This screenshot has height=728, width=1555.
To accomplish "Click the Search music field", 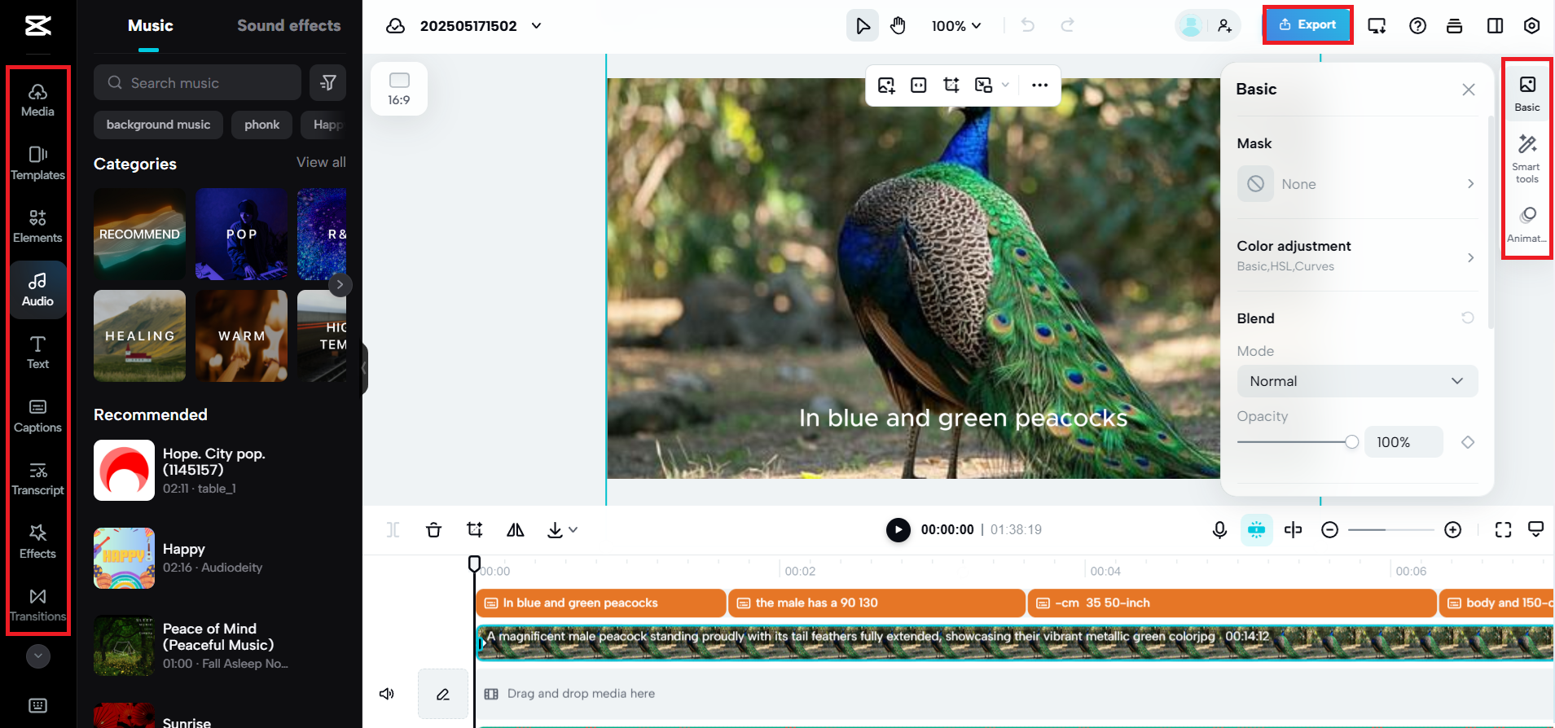I will 197,82.
